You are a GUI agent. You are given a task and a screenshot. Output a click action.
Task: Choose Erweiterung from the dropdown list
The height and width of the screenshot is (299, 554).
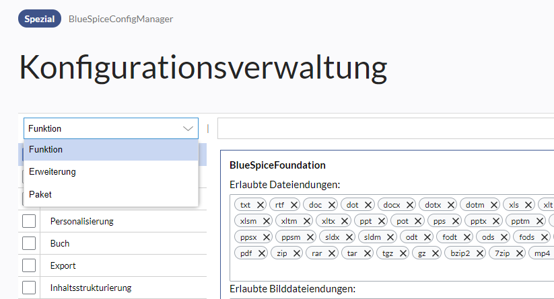tap(53, 172)
